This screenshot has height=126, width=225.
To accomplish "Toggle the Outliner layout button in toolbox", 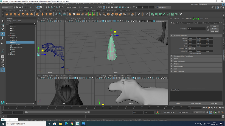I will 2,70.
